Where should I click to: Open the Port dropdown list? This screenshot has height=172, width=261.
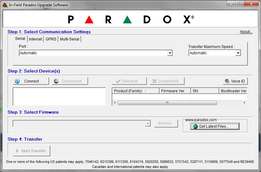pos(170,53)
